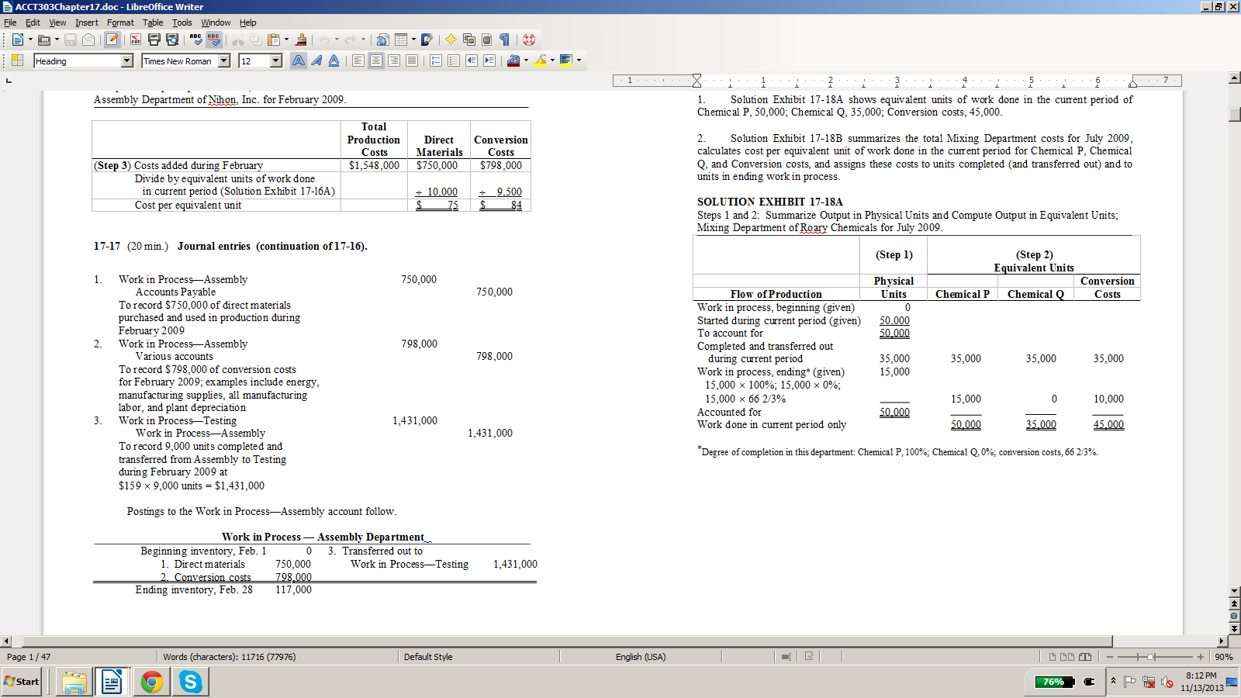Click the Windows Start button
The image size is (1241, 698).
click(x=22, y=682)
